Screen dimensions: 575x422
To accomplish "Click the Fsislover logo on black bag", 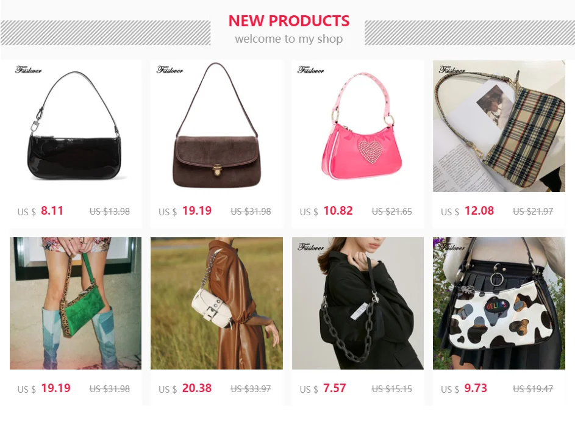I will point(28,70).
